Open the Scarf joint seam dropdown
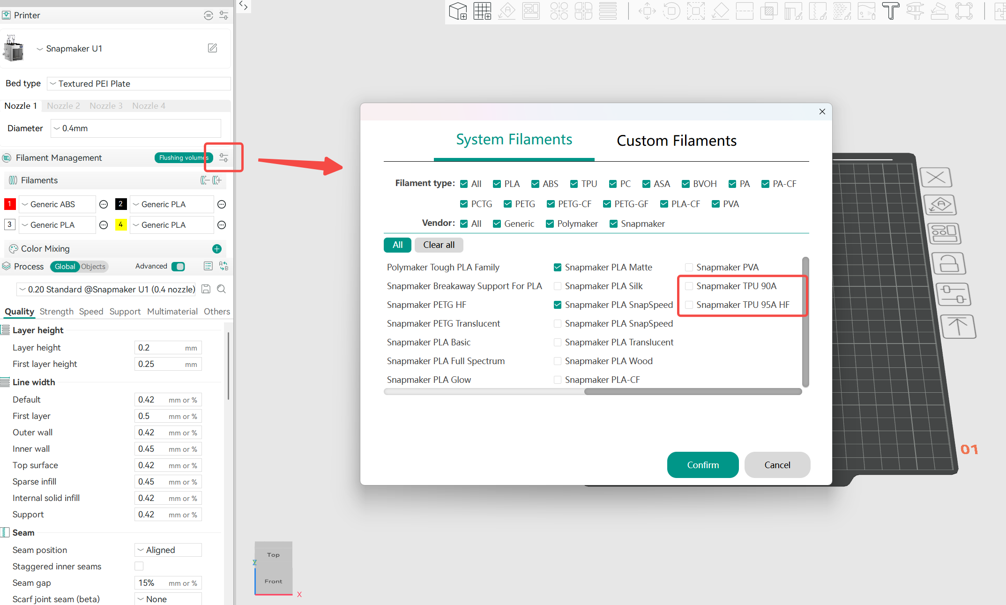 (168, 598)
